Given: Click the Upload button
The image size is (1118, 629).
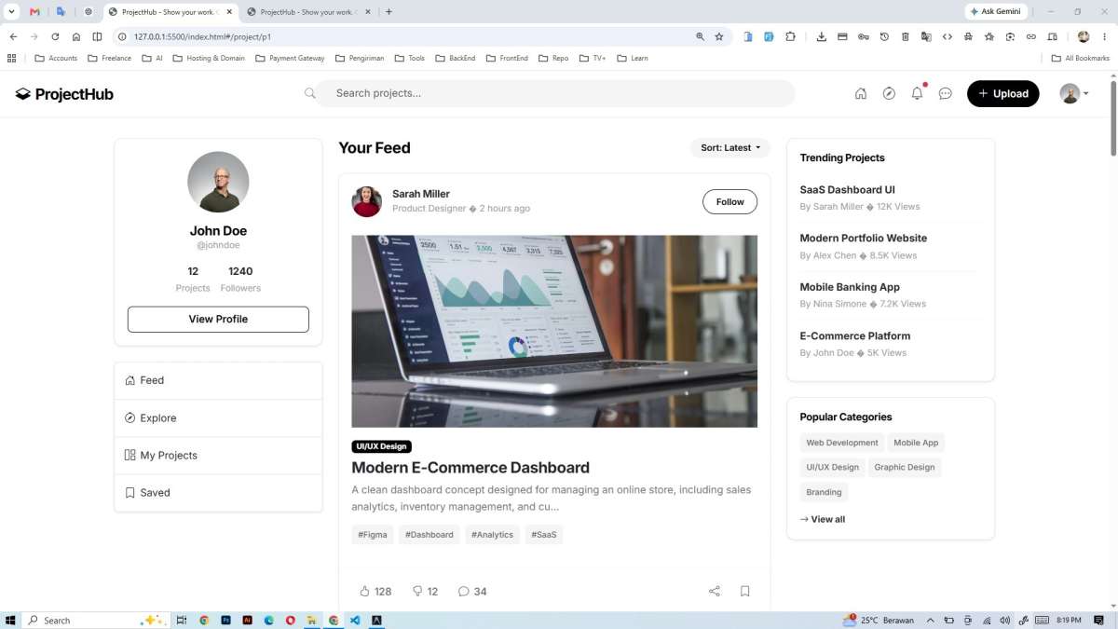Looking at the screenshot, I should pyautogui.click(x=1003, y=93).
